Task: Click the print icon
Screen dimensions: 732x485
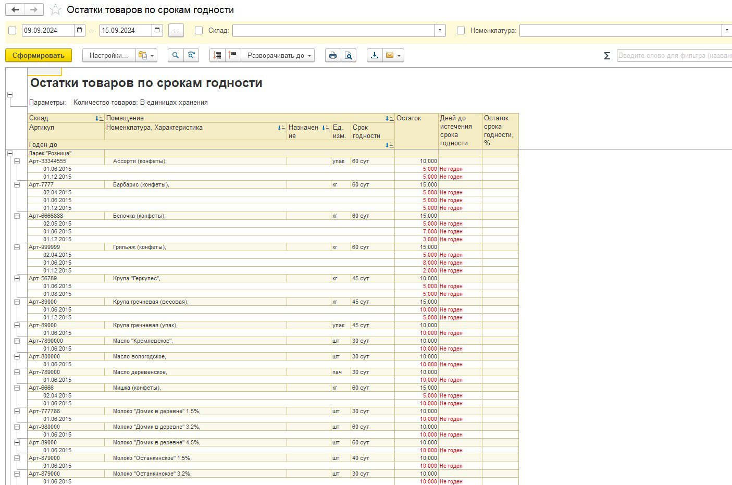Action: click(x=333, y=55)
